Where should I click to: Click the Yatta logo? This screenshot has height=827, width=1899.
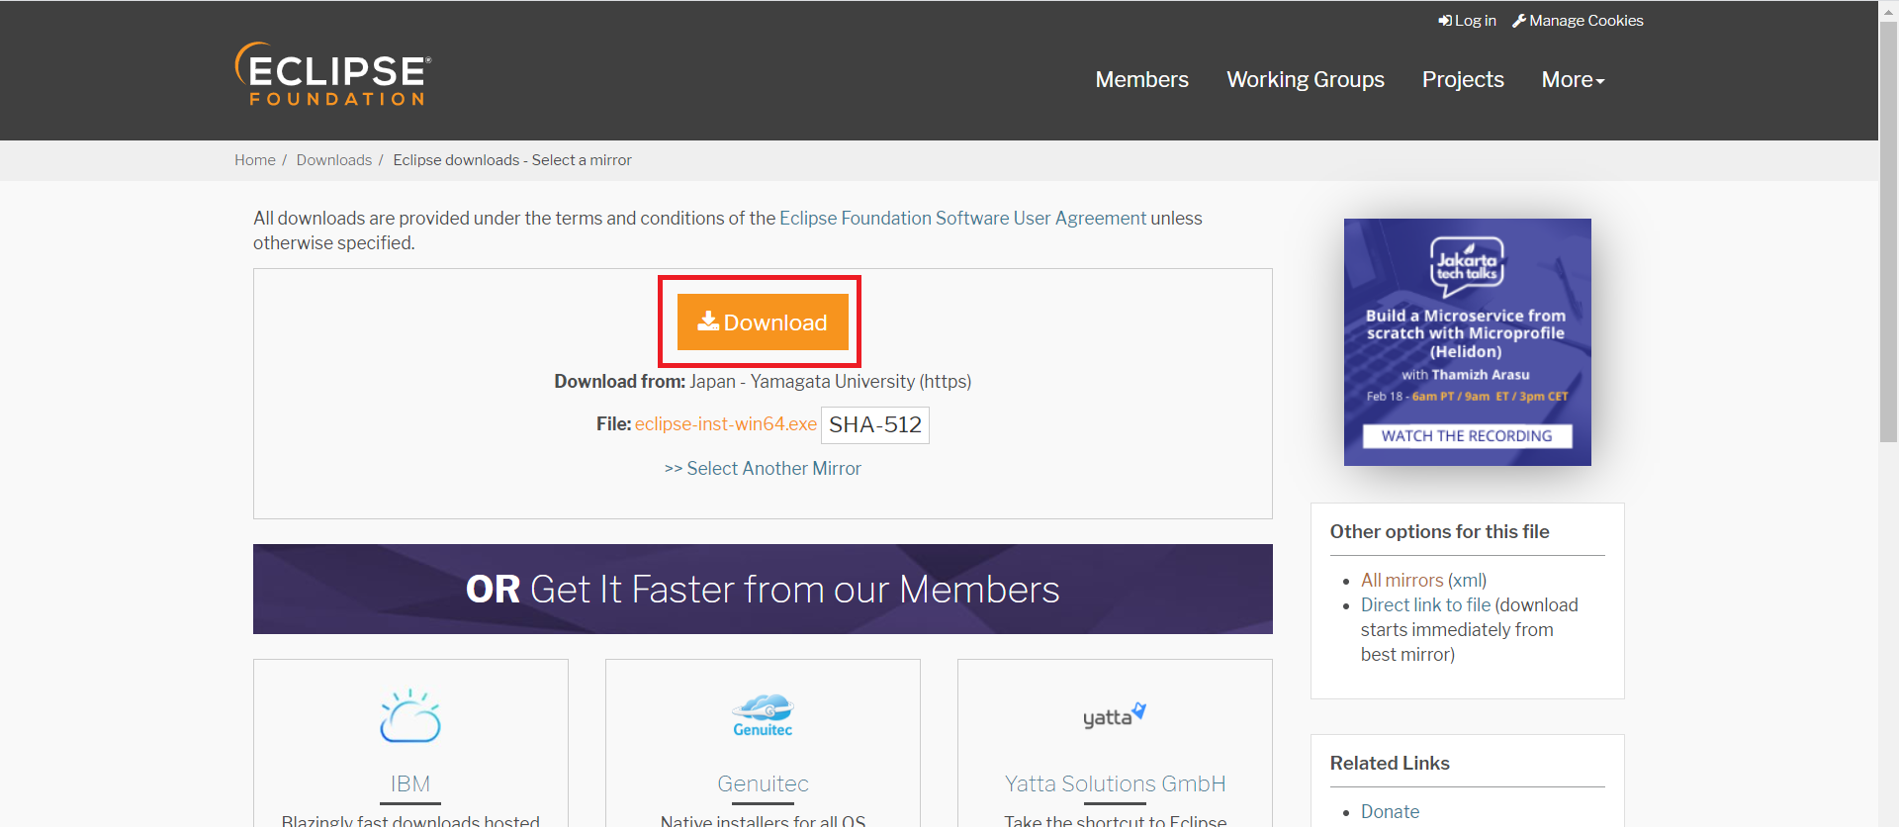[x=1115, y=715]
